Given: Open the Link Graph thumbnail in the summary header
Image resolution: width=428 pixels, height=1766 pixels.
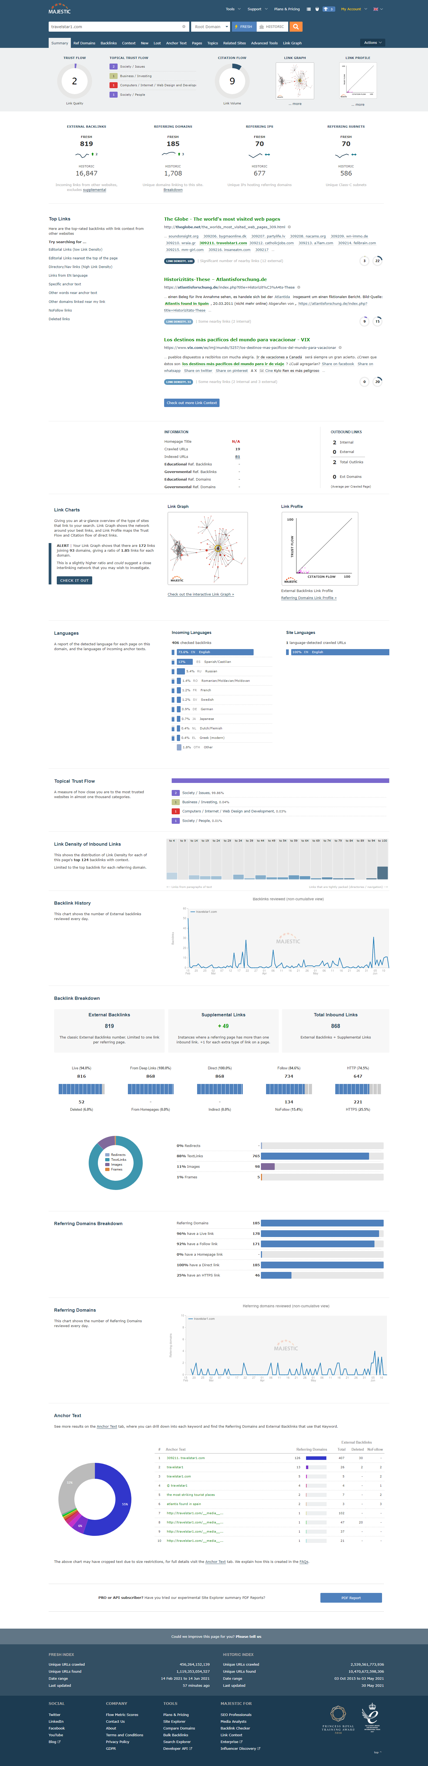Looking at the screenshot, I should pos(295,81).
